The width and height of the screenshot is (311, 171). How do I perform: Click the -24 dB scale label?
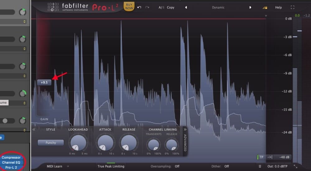(x=287, y=132)
